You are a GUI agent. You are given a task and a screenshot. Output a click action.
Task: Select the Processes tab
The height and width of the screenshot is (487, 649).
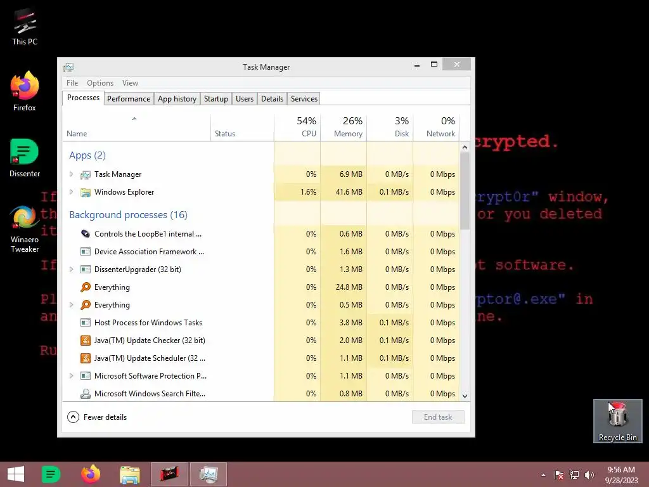point(83,98)
